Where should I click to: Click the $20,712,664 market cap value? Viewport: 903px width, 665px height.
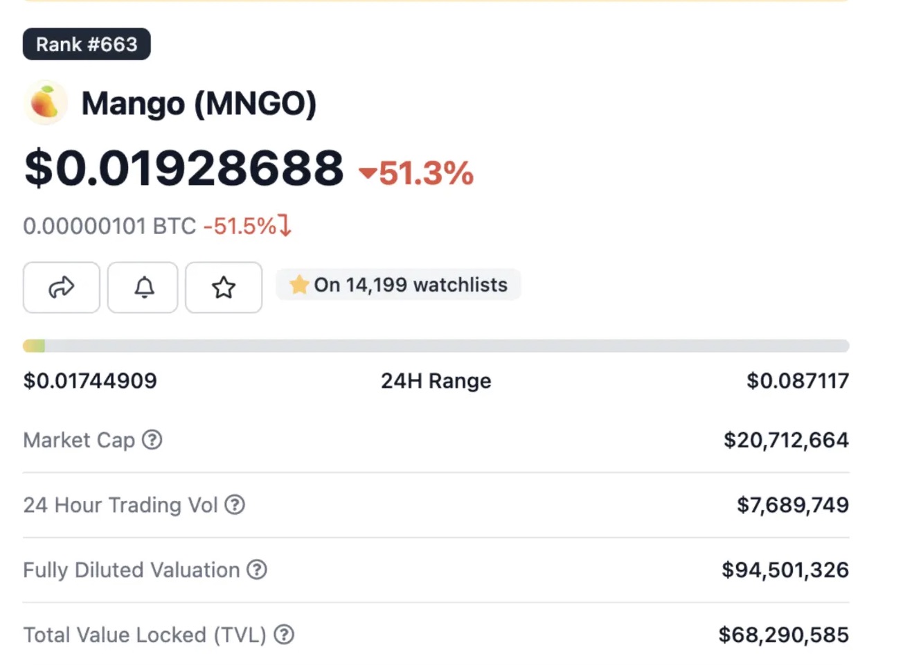tap(786, 440)
